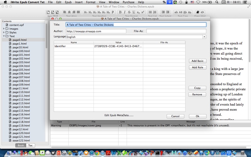Confirm metadata with Ok button
Viewport: 251px width, 157px height.
[198, 116]
